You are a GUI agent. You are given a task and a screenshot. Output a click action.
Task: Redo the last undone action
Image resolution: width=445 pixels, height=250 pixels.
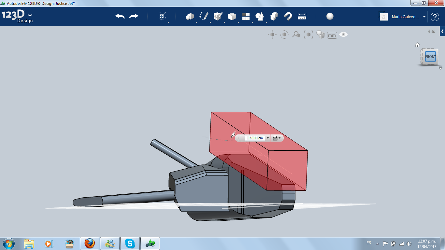(x=134, y=16)
